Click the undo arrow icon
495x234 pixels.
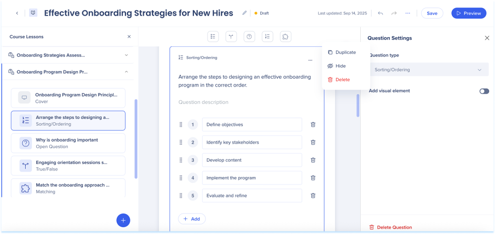[x=380, y=13]
